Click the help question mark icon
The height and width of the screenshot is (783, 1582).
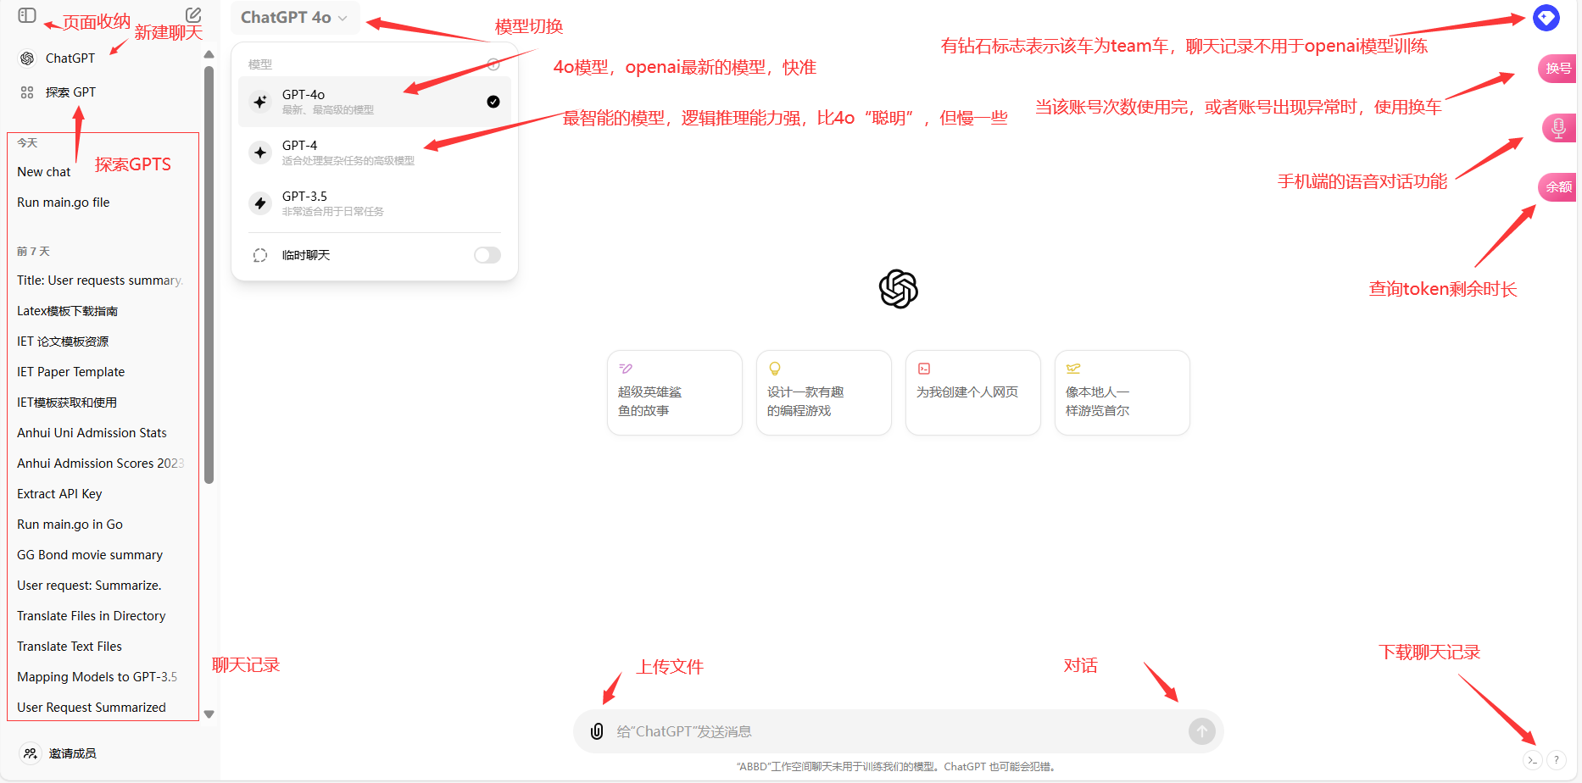[1557, 760]
